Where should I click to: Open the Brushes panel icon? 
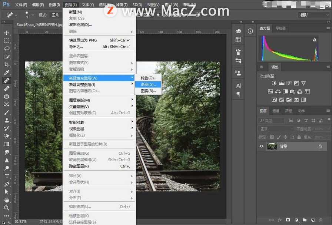238,52
